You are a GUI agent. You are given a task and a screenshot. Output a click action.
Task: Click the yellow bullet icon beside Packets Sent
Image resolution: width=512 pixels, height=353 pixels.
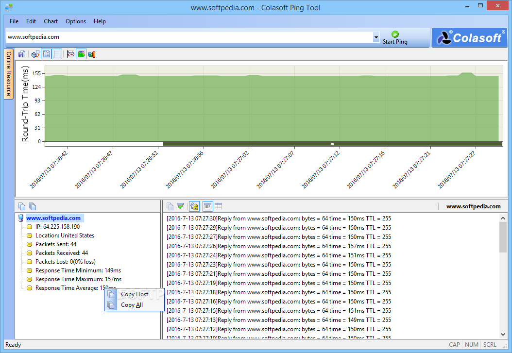click(x=29, y=244)
